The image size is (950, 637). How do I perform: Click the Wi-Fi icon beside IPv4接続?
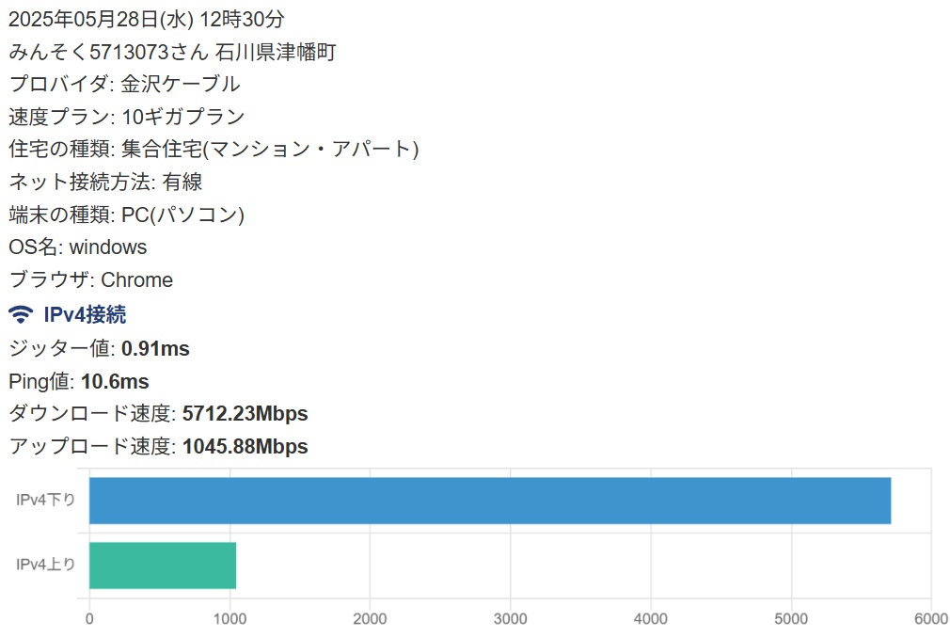click(21, 314)
